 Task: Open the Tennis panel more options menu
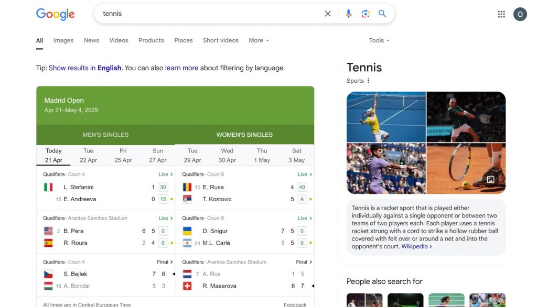[x=368, y=81]
